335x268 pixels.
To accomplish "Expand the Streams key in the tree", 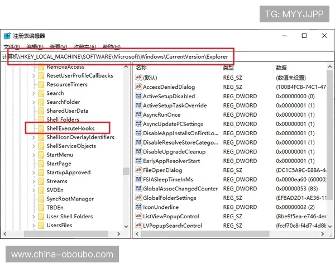I will click(33, 181).
